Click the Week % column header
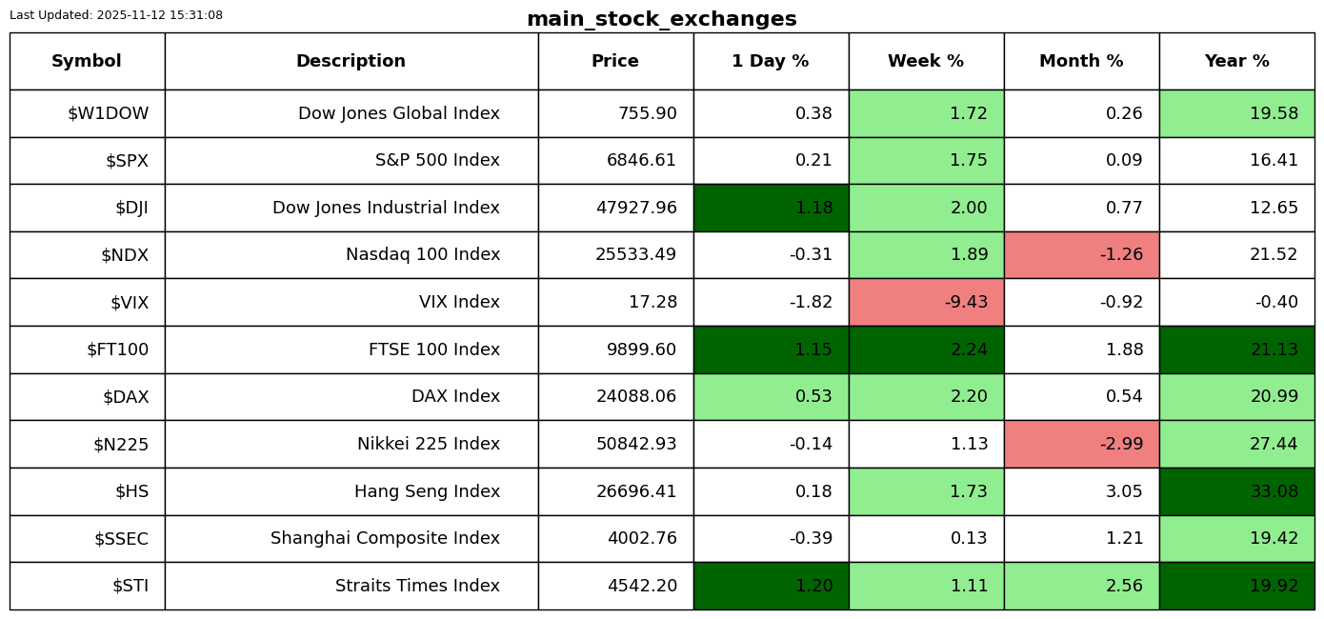This screenshot has height=619, width=1324. tap(926, 62)
